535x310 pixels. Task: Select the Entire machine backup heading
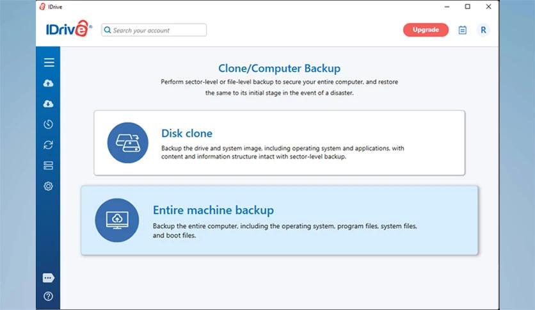click(x=213, y=210)
